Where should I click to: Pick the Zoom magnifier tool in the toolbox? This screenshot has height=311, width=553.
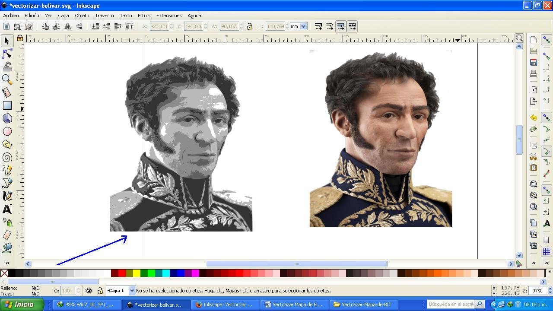point(7,79)
